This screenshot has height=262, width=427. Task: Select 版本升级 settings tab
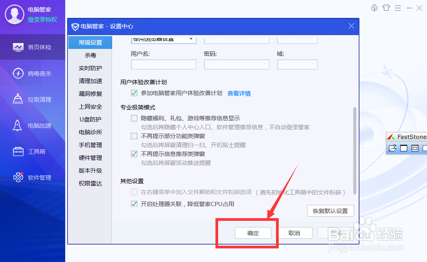click(x=90, y=170)
